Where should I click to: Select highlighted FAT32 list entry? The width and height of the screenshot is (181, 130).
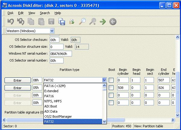click(x=73, y=122)
